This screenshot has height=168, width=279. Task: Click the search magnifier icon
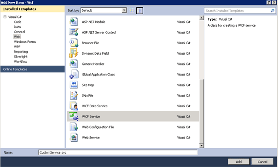coord(272,11)
